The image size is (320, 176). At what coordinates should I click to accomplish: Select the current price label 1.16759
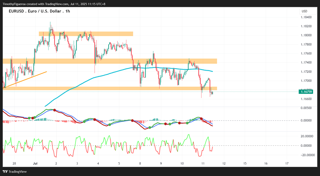(306, 92)
